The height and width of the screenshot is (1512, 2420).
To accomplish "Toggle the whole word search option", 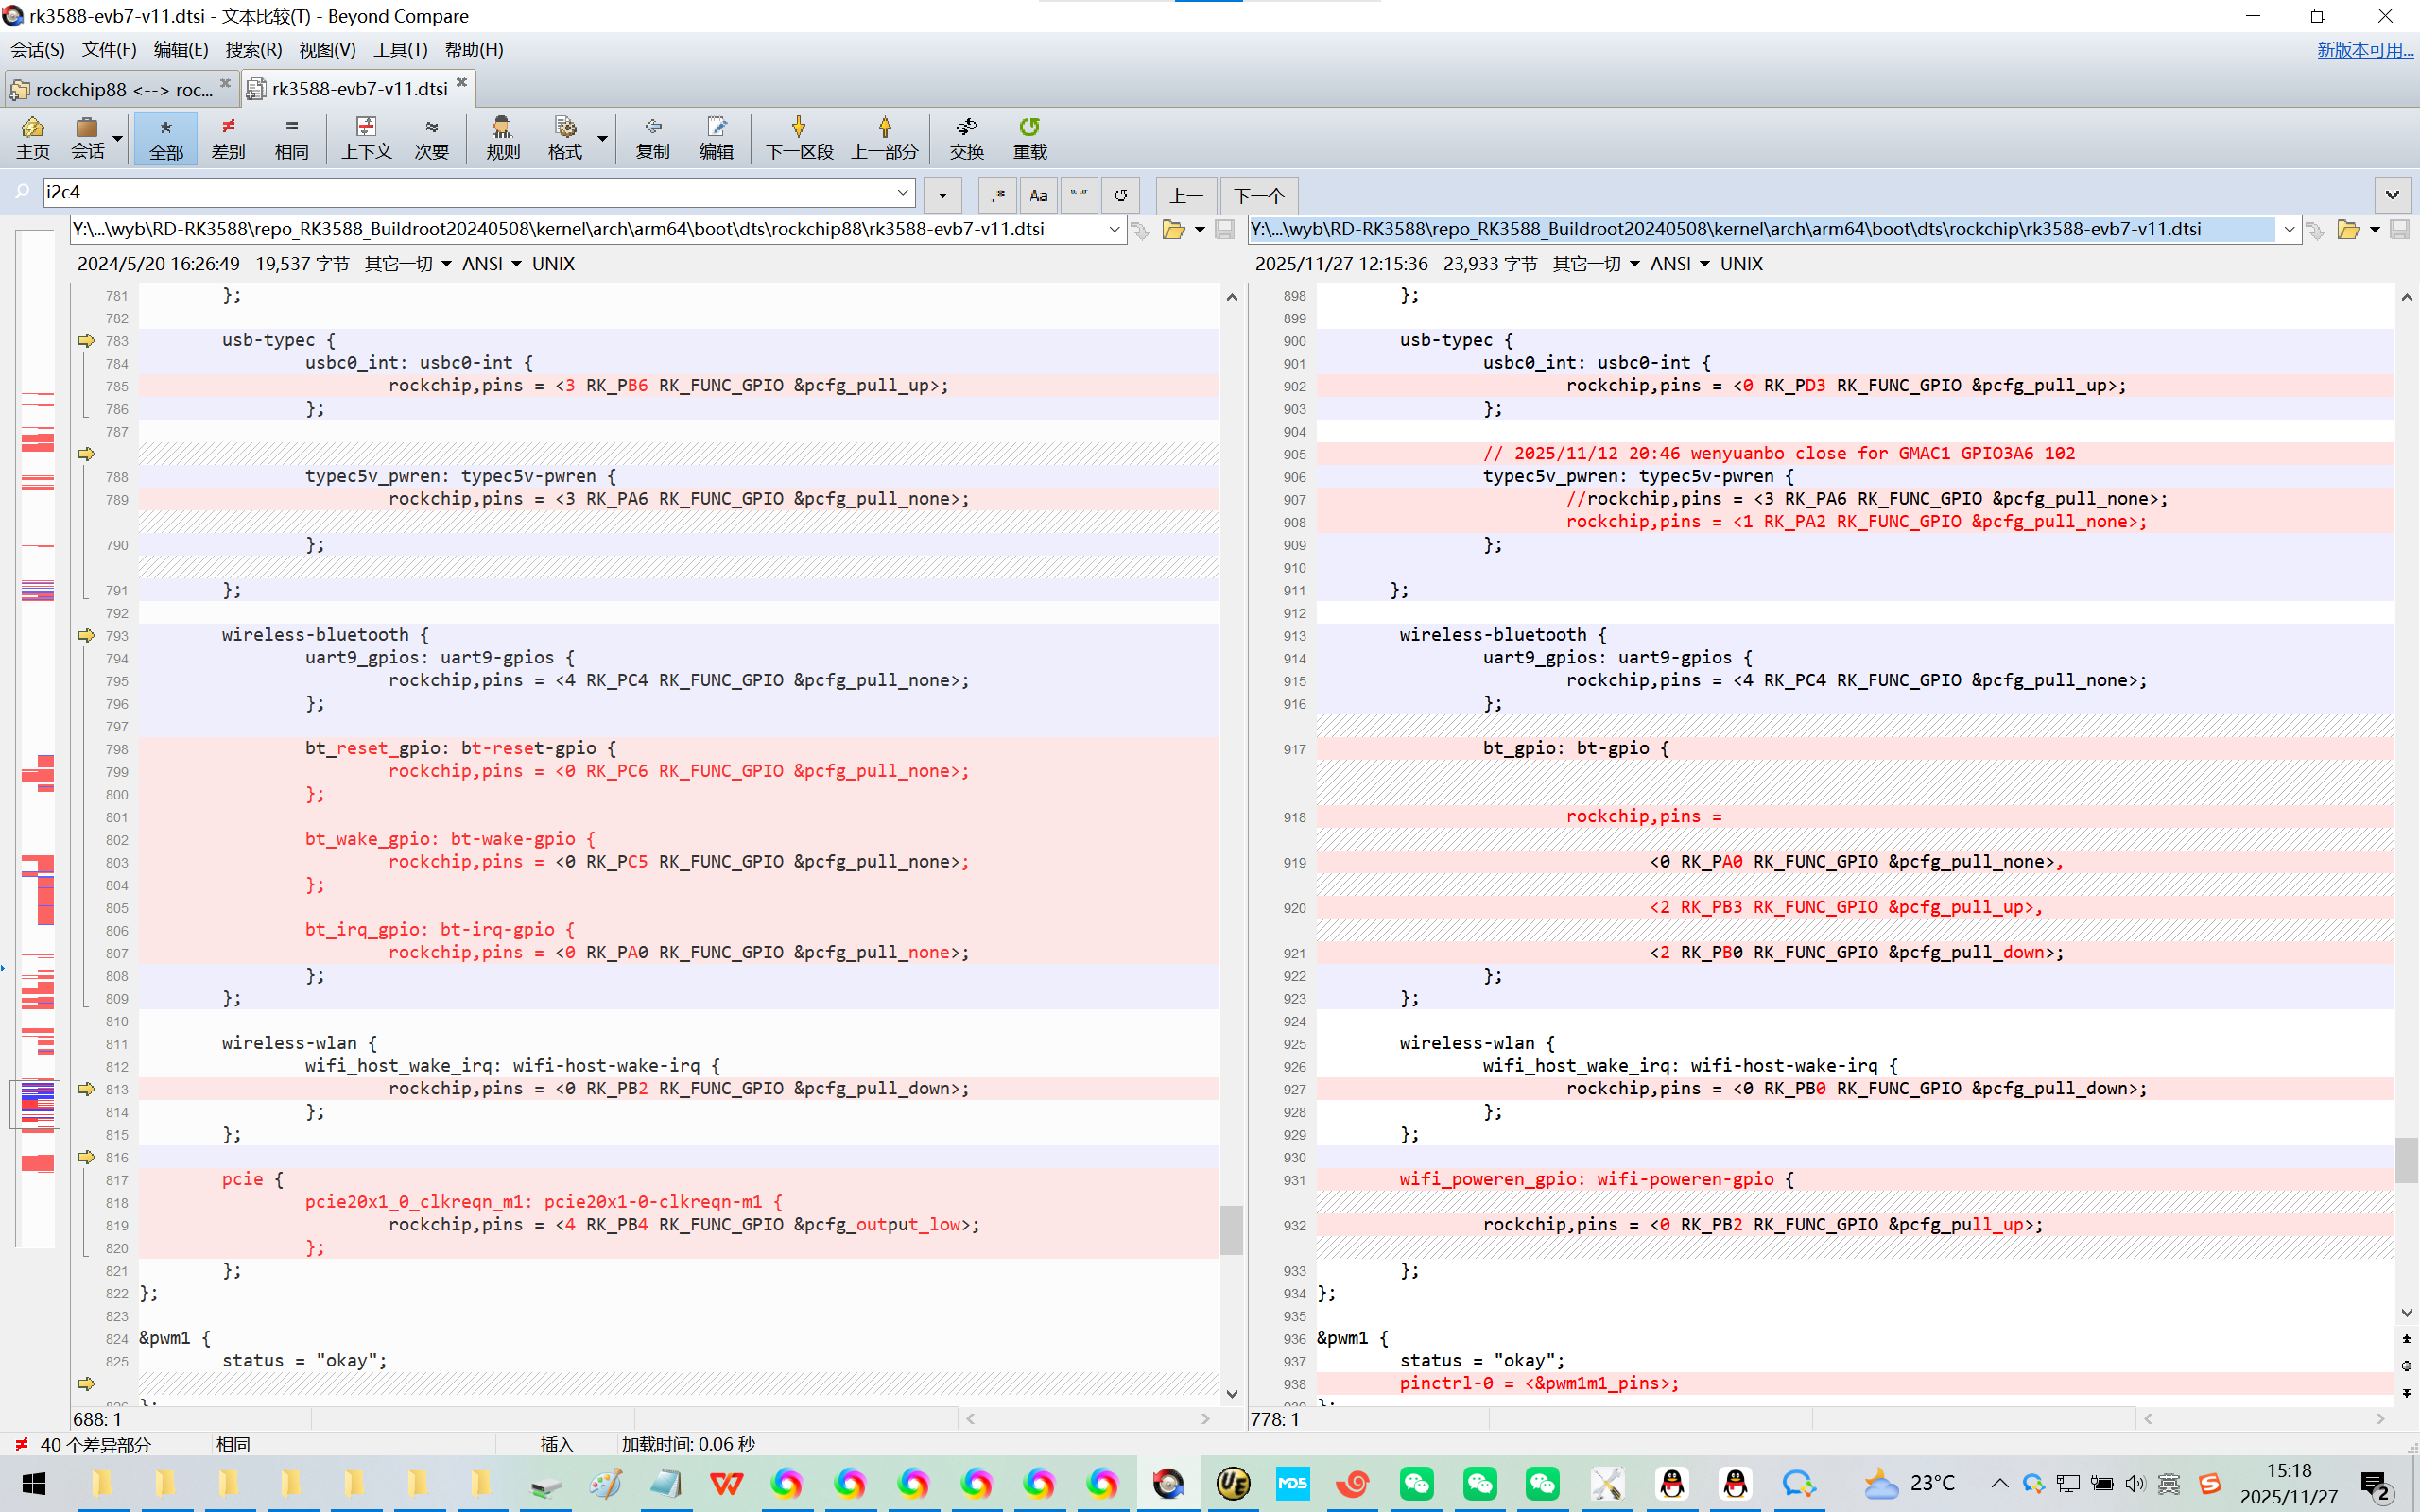I will (1078, 195).
